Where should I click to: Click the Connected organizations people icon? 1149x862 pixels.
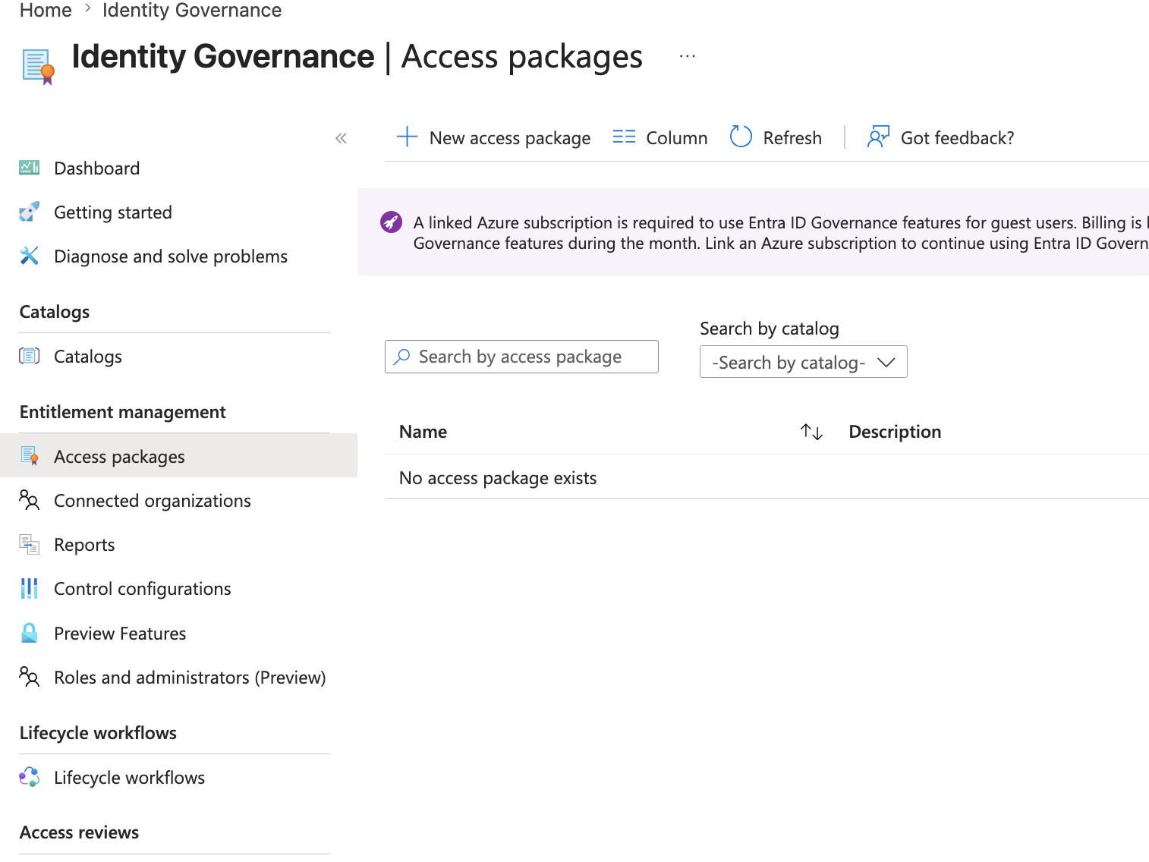pyautogui.click(x=29, y=500)
